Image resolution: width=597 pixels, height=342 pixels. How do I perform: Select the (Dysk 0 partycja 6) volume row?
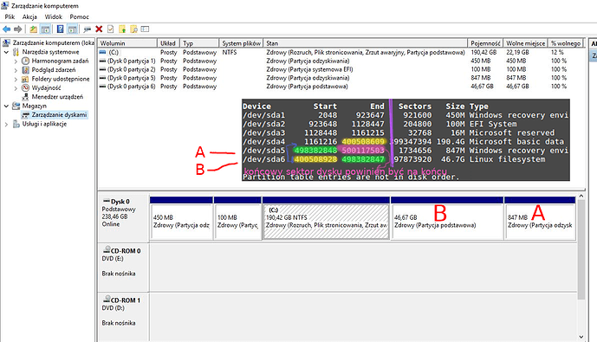(x=341, y=87)
